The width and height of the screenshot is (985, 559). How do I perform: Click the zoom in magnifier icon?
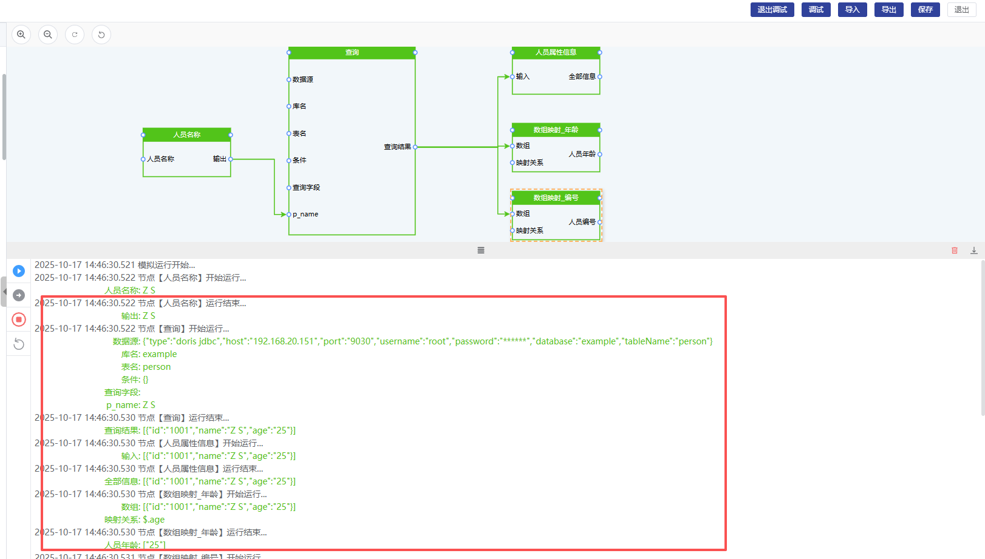[x=21, y=35]
